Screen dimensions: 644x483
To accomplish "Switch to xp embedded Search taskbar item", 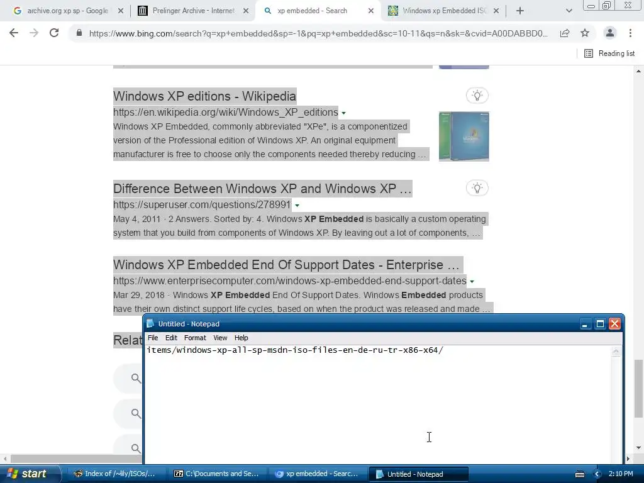I will [317, 474].
